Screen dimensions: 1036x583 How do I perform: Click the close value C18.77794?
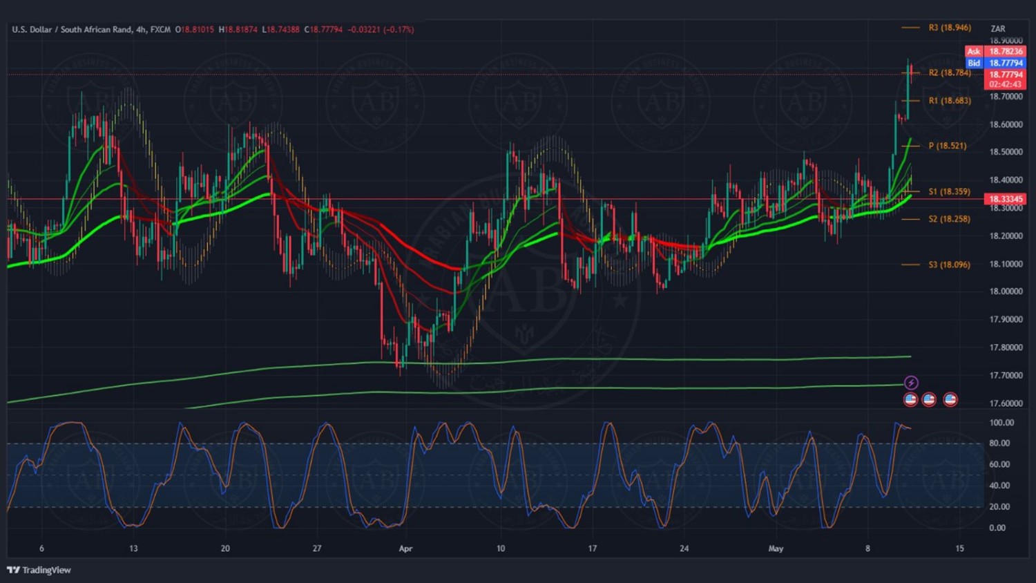pos(324,30)
